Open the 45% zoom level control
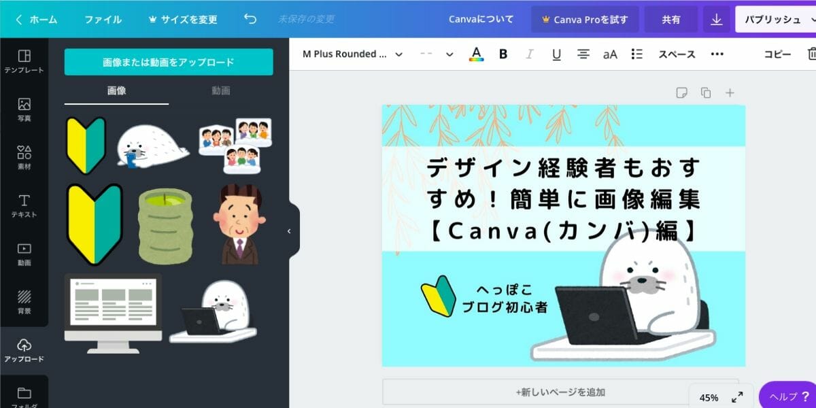Screen dimensions: 816x408 point(709,397)
